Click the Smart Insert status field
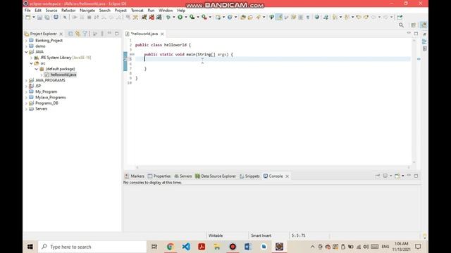451x253 pixels. tap(261, 235)
